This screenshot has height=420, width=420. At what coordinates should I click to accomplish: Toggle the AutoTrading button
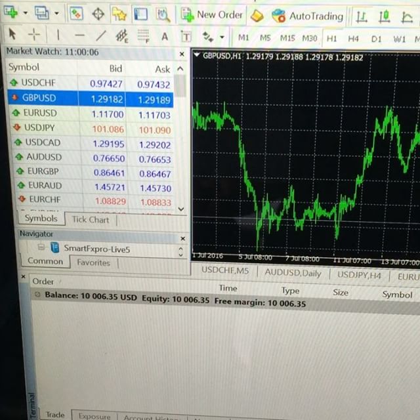(x=308, y=16)
